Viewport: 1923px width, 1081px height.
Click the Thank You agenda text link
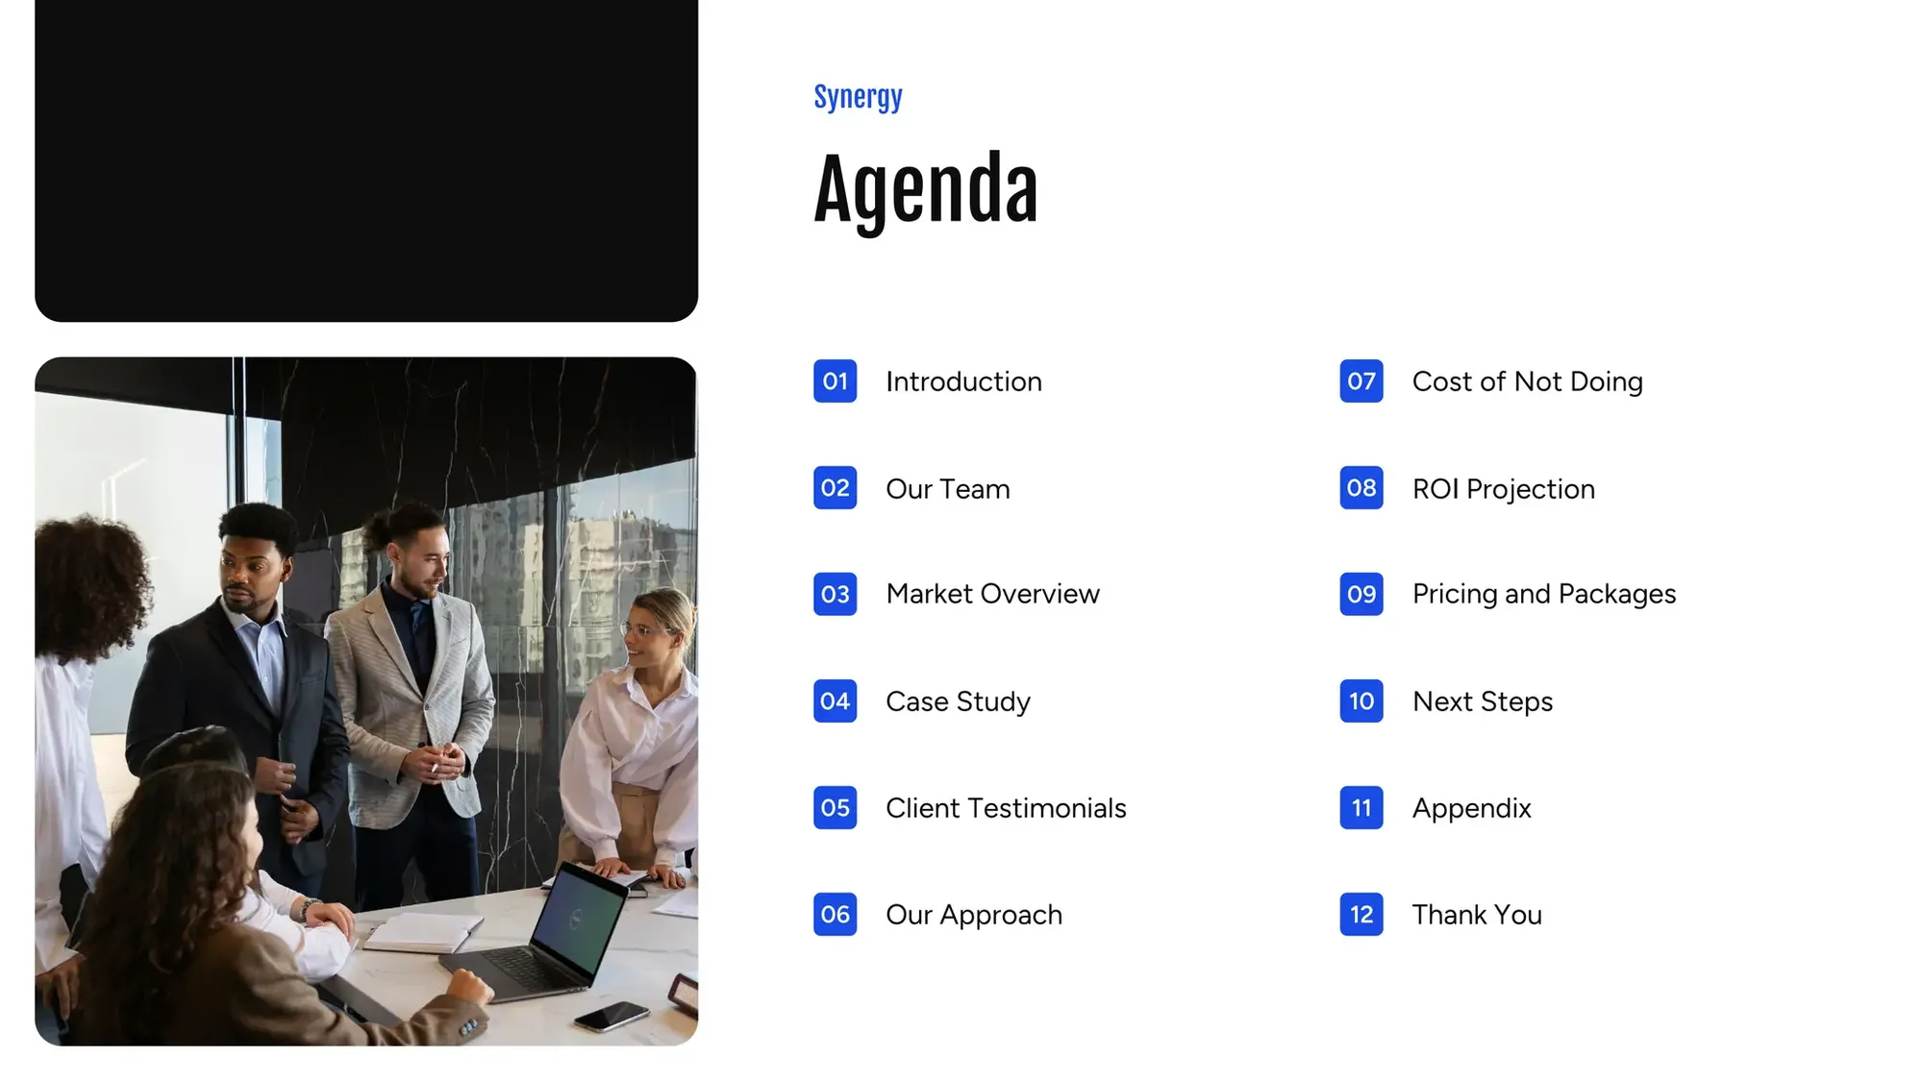tap(1475, 915)
